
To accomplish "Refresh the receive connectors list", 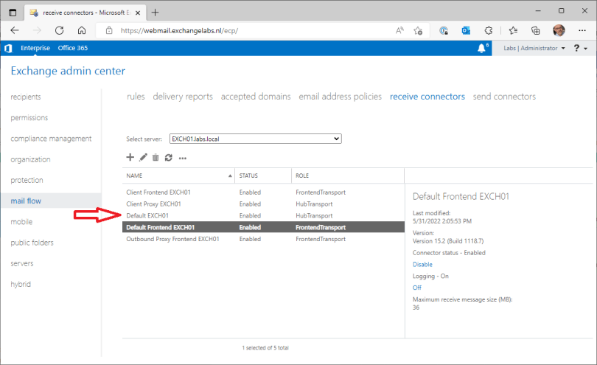I will pyautogui.click(x=168, y=157).
